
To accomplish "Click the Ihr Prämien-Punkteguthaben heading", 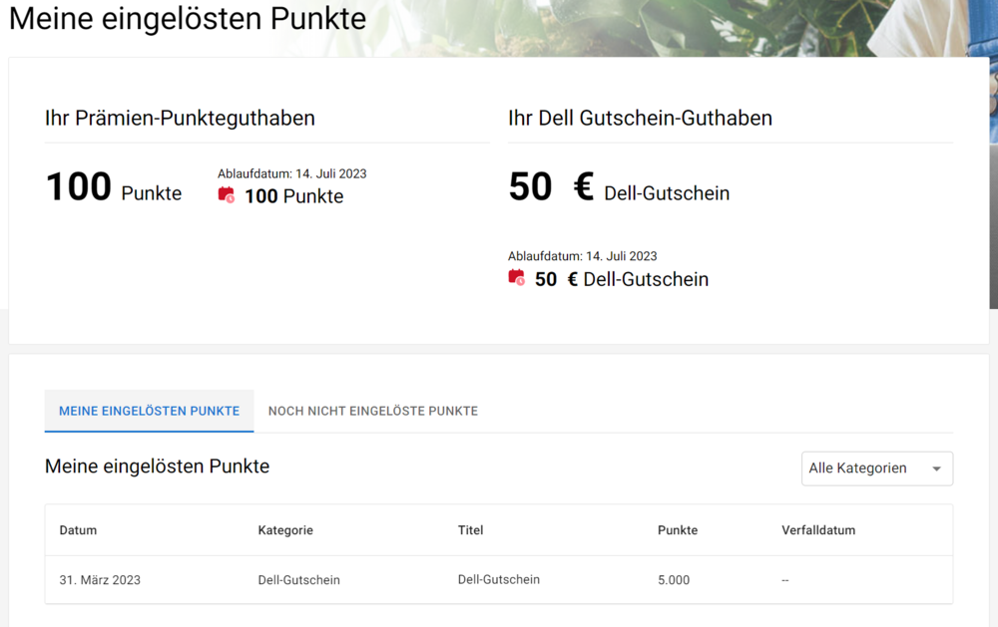I will [180, 118].
